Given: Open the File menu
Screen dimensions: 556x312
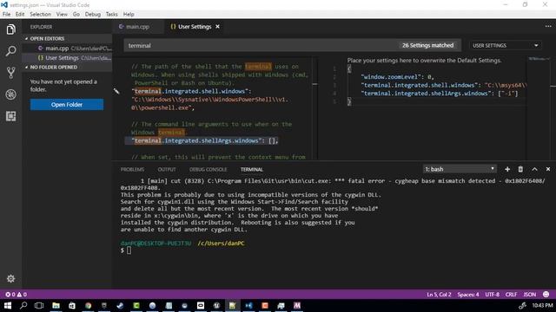Looking at the screenshot, I should [6, 14].
